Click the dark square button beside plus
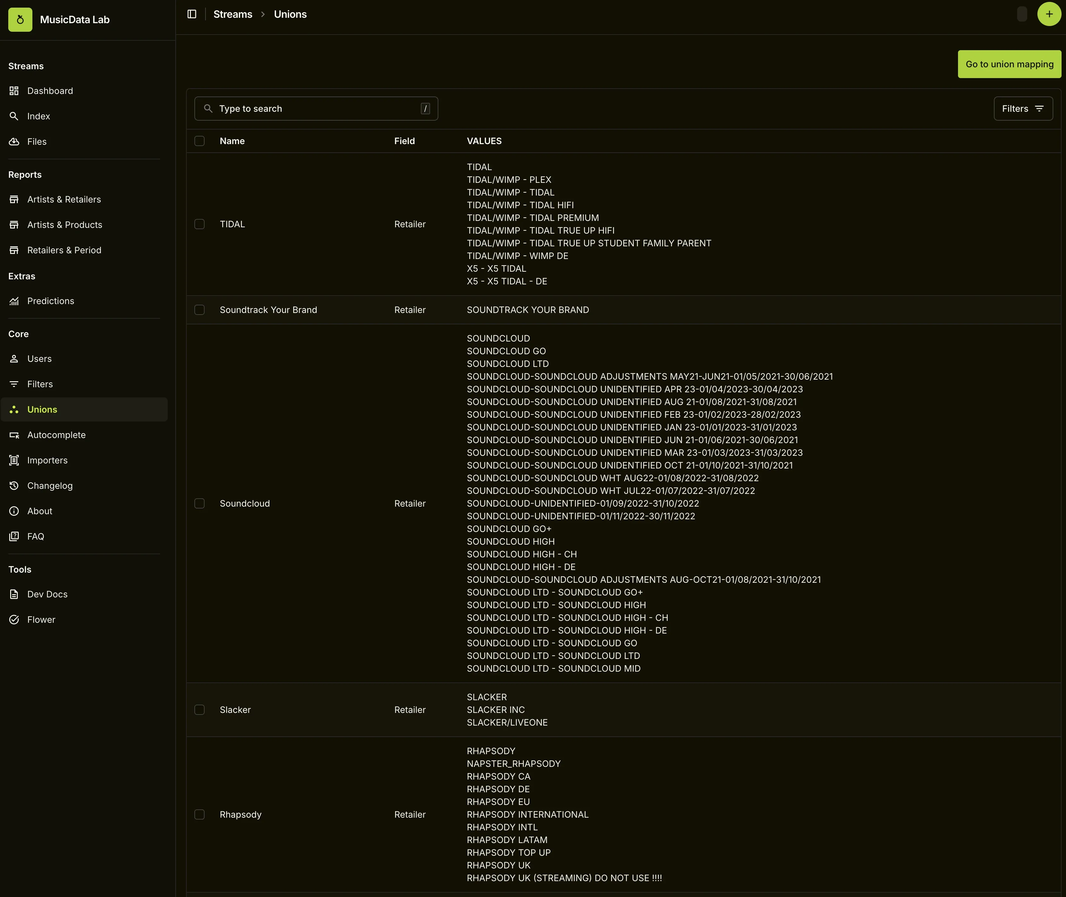The image size is (1066, 897). coord(1022,14)
